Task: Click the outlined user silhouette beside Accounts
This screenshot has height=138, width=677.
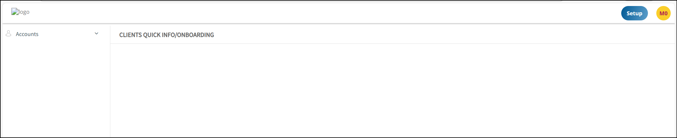Action: click(x=8, y=33)
